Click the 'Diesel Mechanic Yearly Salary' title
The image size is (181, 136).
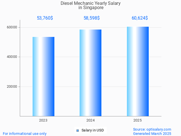pyautogui.click(x=91, y=3)
